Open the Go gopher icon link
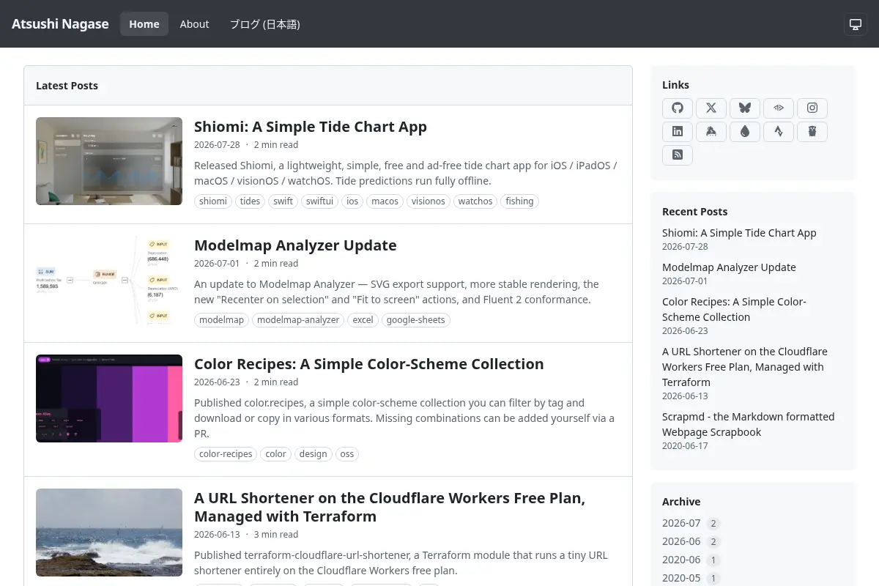The image size is (879, 586). pos(812,132)
